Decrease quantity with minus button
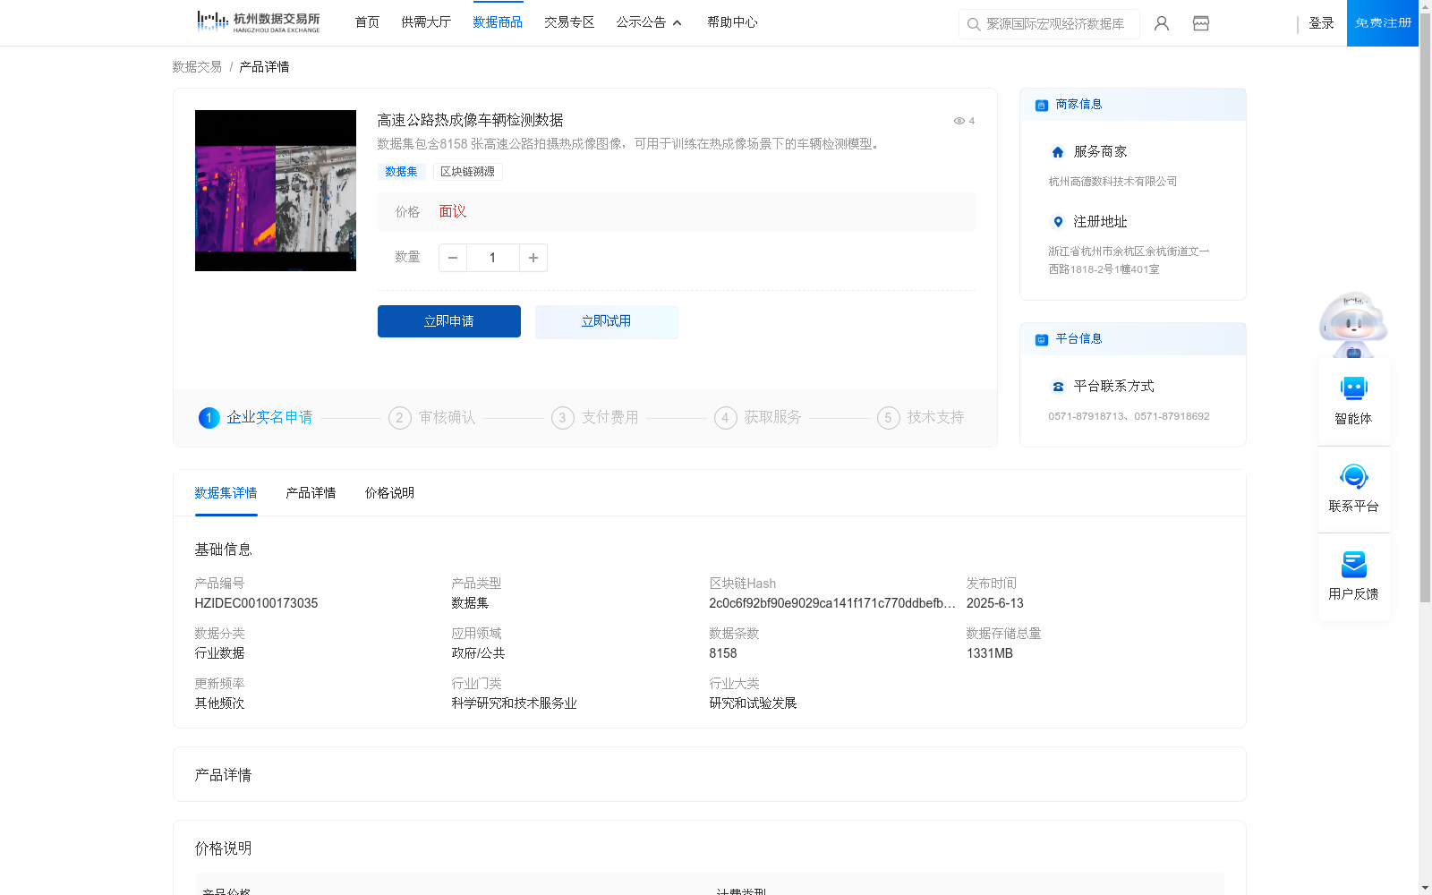Viewport: 1432px width, 895px height. (453, 258)
